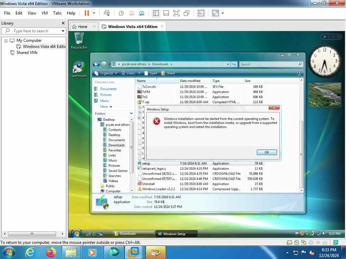Close the Library panel

(63, 23)
